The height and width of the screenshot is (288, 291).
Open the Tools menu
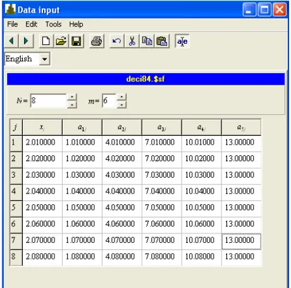54,24
